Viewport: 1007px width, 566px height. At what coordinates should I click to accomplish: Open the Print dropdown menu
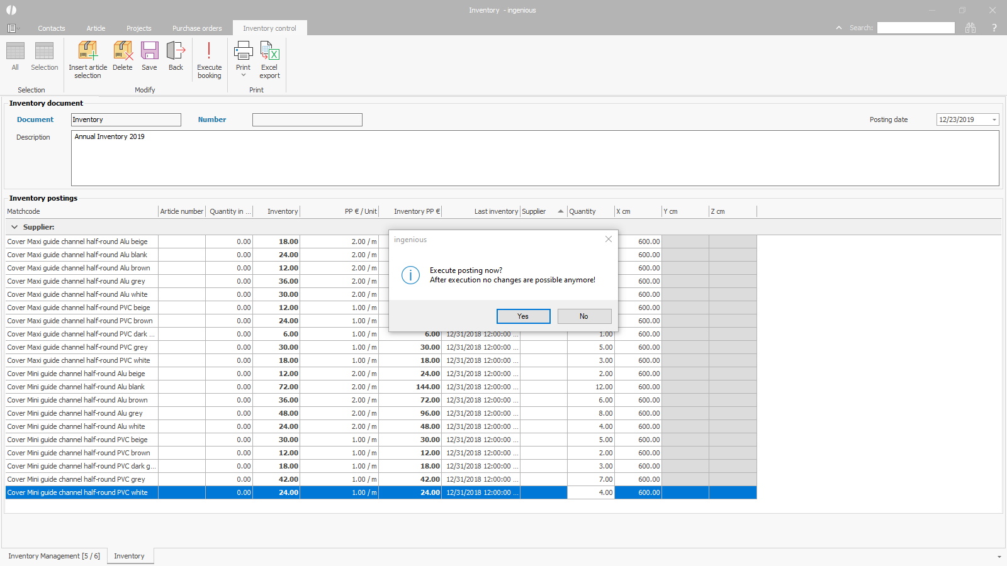click(x=244, y=75)
